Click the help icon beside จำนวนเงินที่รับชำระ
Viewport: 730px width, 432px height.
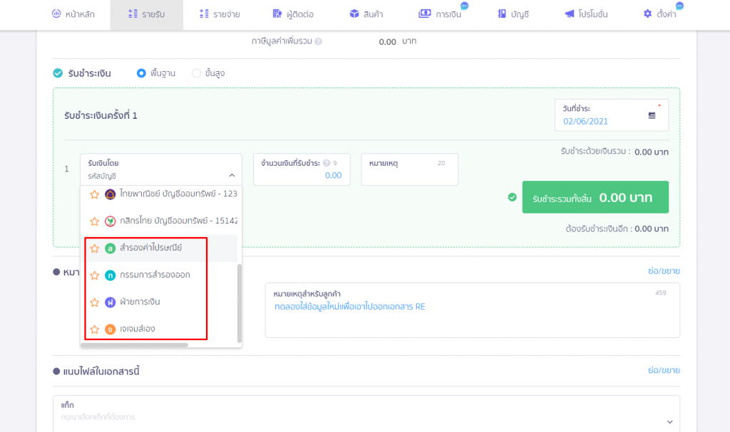pos(326,163)
